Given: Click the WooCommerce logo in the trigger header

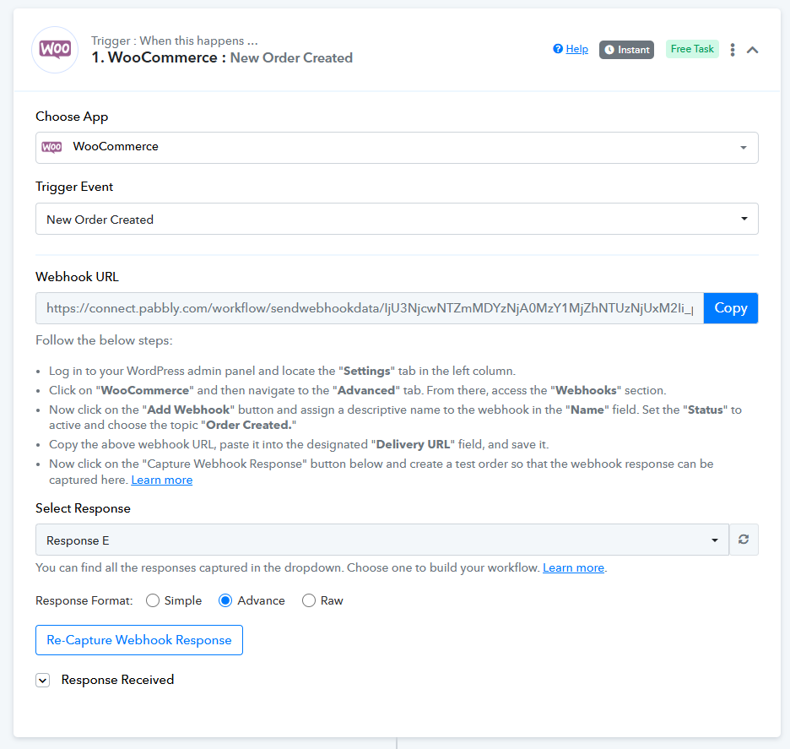Looking at the screenshot, I should click(x=55, y=49).
